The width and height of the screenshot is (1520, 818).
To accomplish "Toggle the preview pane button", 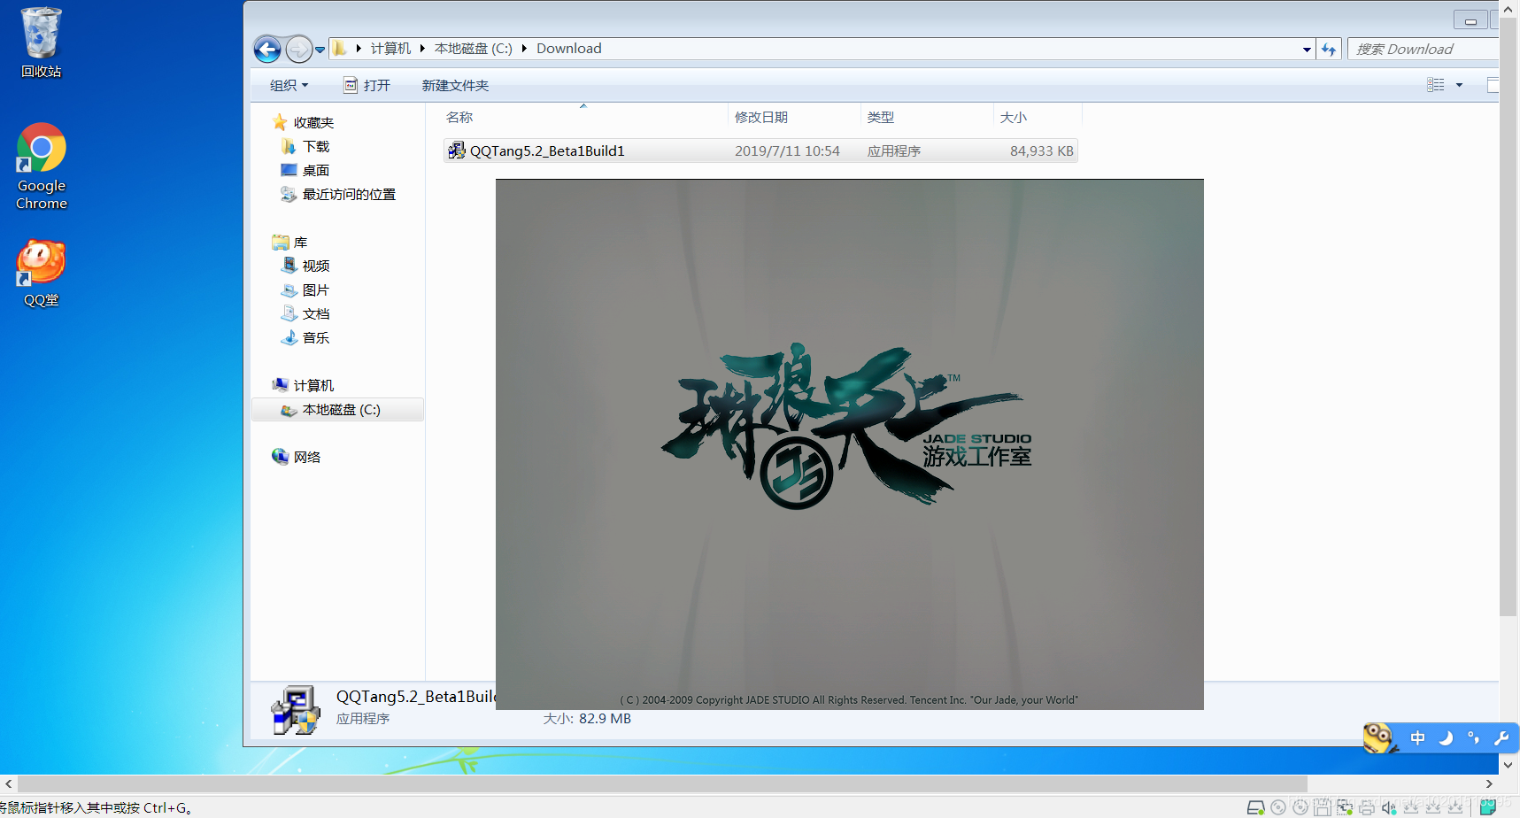I will point(1493,85).
